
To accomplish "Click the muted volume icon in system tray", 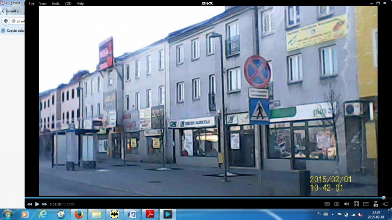I will click(x=360, y=214).
